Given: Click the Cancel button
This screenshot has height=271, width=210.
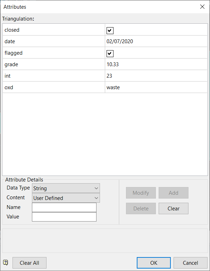Looking at the screenshot, I should pos(191,263).
